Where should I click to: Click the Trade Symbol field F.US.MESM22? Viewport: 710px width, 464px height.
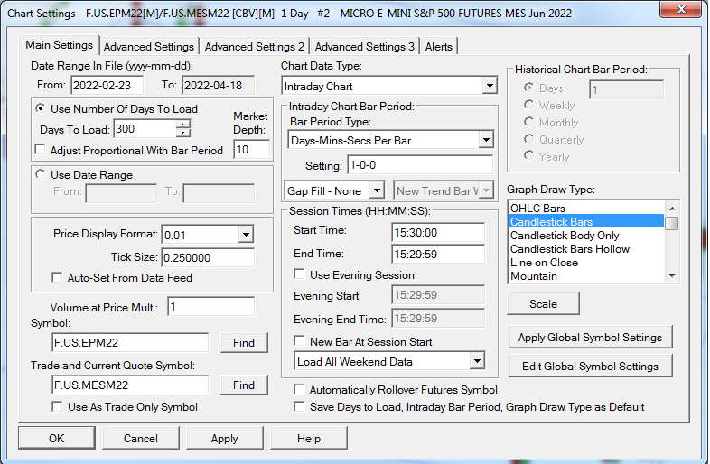(130, 385)
